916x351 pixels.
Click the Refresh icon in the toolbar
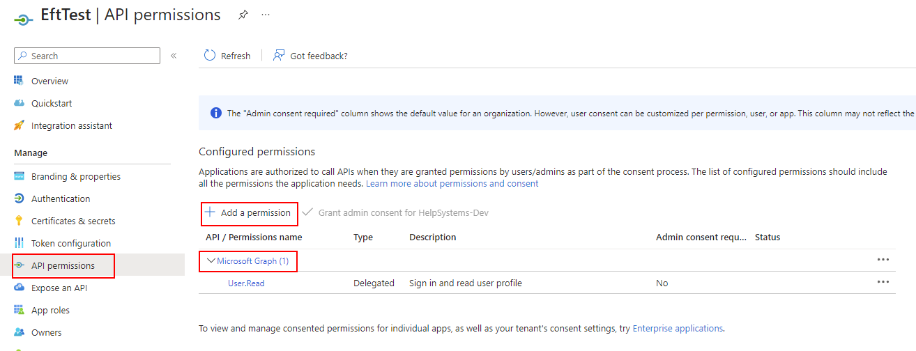tap(210, 56)
